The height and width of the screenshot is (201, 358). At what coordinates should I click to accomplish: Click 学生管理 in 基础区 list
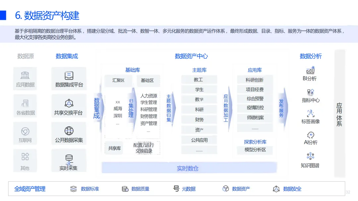(x=149, y=102)
